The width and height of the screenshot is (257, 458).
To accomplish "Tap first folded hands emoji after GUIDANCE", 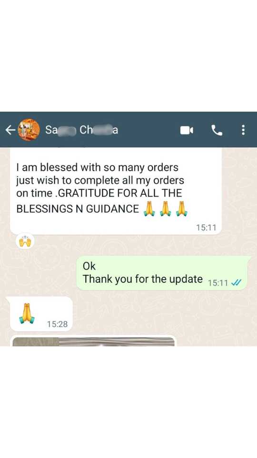I will pyautogui.click(x=149, y=209).
